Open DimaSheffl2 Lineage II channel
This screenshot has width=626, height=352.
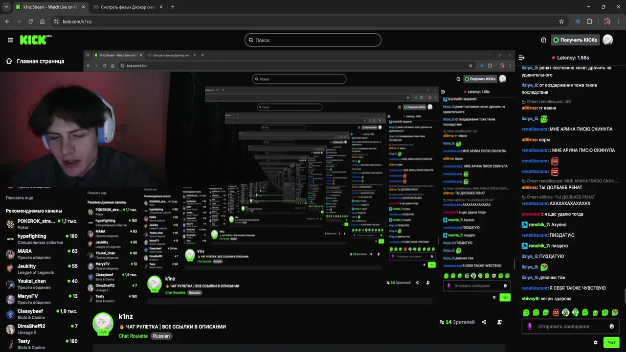pyautogui.click(x=42, y=329)
